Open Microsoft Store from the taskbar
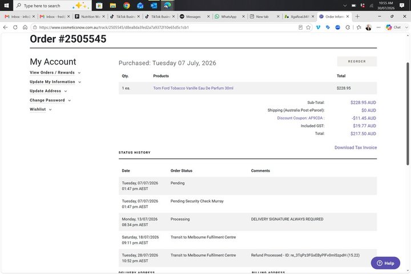 point(99,5)
